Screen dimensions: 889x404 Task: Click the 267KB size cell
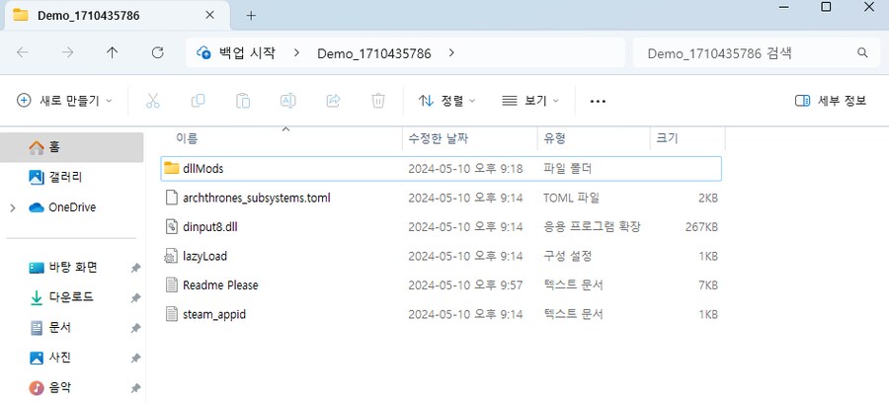click(701, 227)
